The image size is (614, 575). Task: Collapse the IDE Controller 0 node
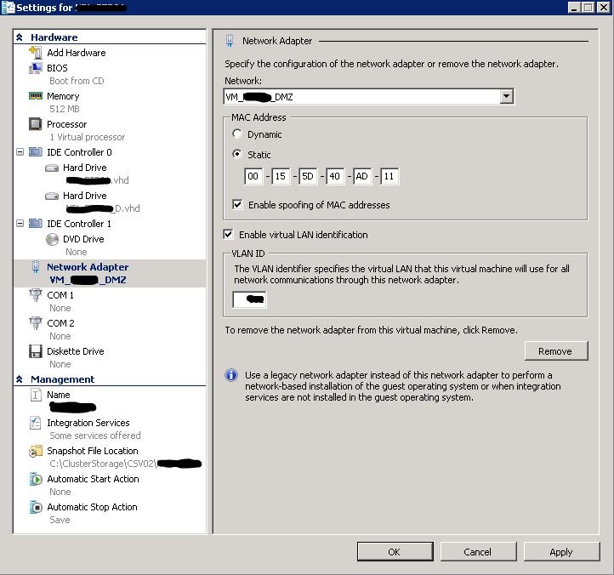pyautogui.click(x=20, y=152)
